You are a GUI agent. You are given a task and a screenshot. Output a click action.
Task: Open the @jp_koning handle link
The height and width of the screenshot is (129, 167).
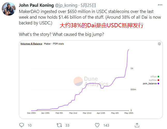pyautogui.click(x=66, y=5)
